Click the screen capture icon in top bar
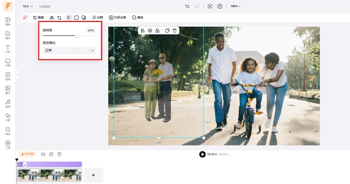Image resolution: width=350 pixels, height=184 pixels. 210,7
